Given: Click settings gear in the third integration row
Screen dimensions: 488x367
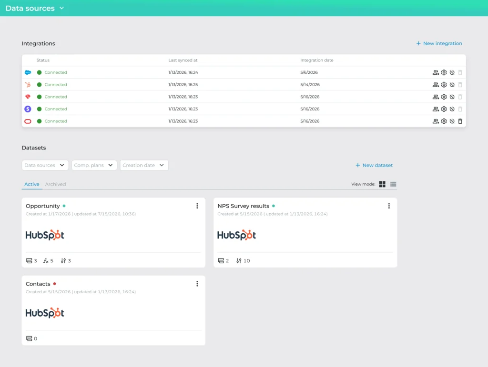Looking at the screenshot, I should click(444, 97).
